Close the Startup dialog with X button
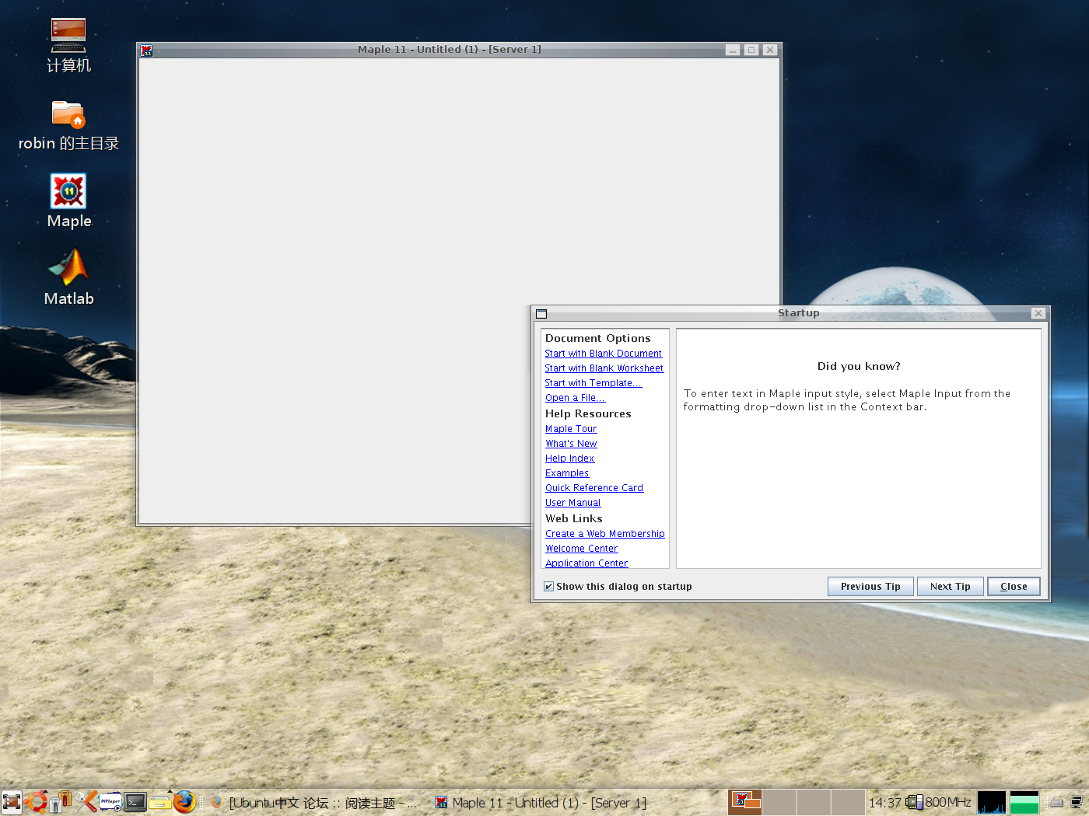The image size is (1089, 816). [1038, 313]
